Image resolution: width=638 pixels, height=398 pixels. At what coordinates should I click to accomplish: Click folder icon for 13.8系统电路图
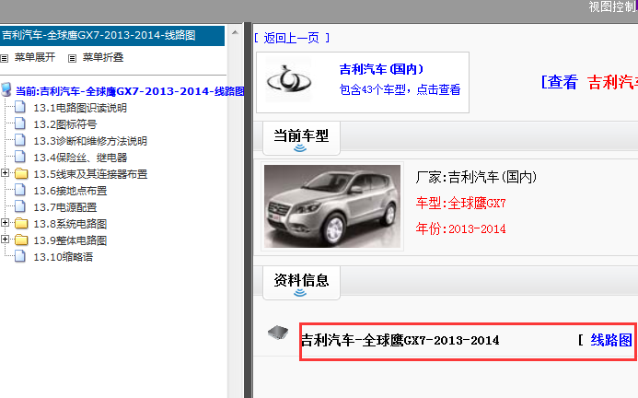[21, 224]
